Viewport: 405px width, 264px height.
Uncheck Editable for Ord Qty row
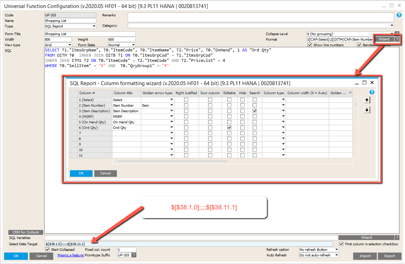[229, 127]
